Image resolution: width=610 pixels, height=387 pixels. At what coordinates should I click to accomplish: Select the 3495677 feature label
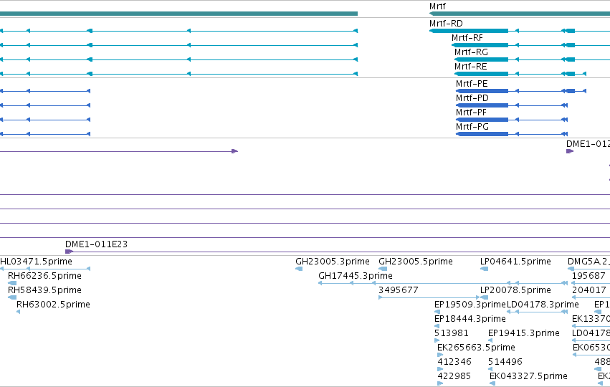coord(399,290)
